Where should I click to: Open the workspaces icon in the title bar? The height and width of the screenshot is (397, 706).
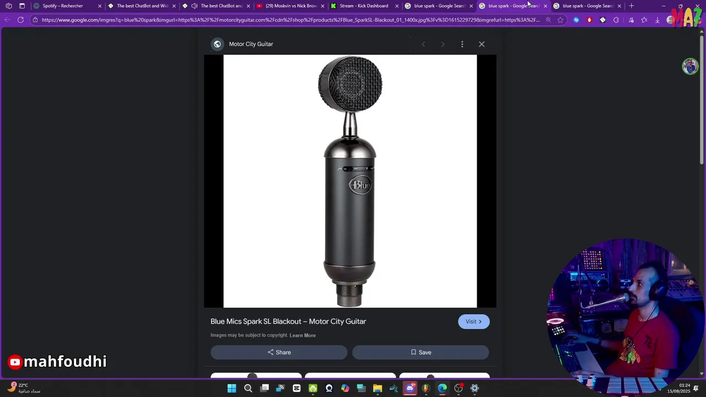click(9, 6)
